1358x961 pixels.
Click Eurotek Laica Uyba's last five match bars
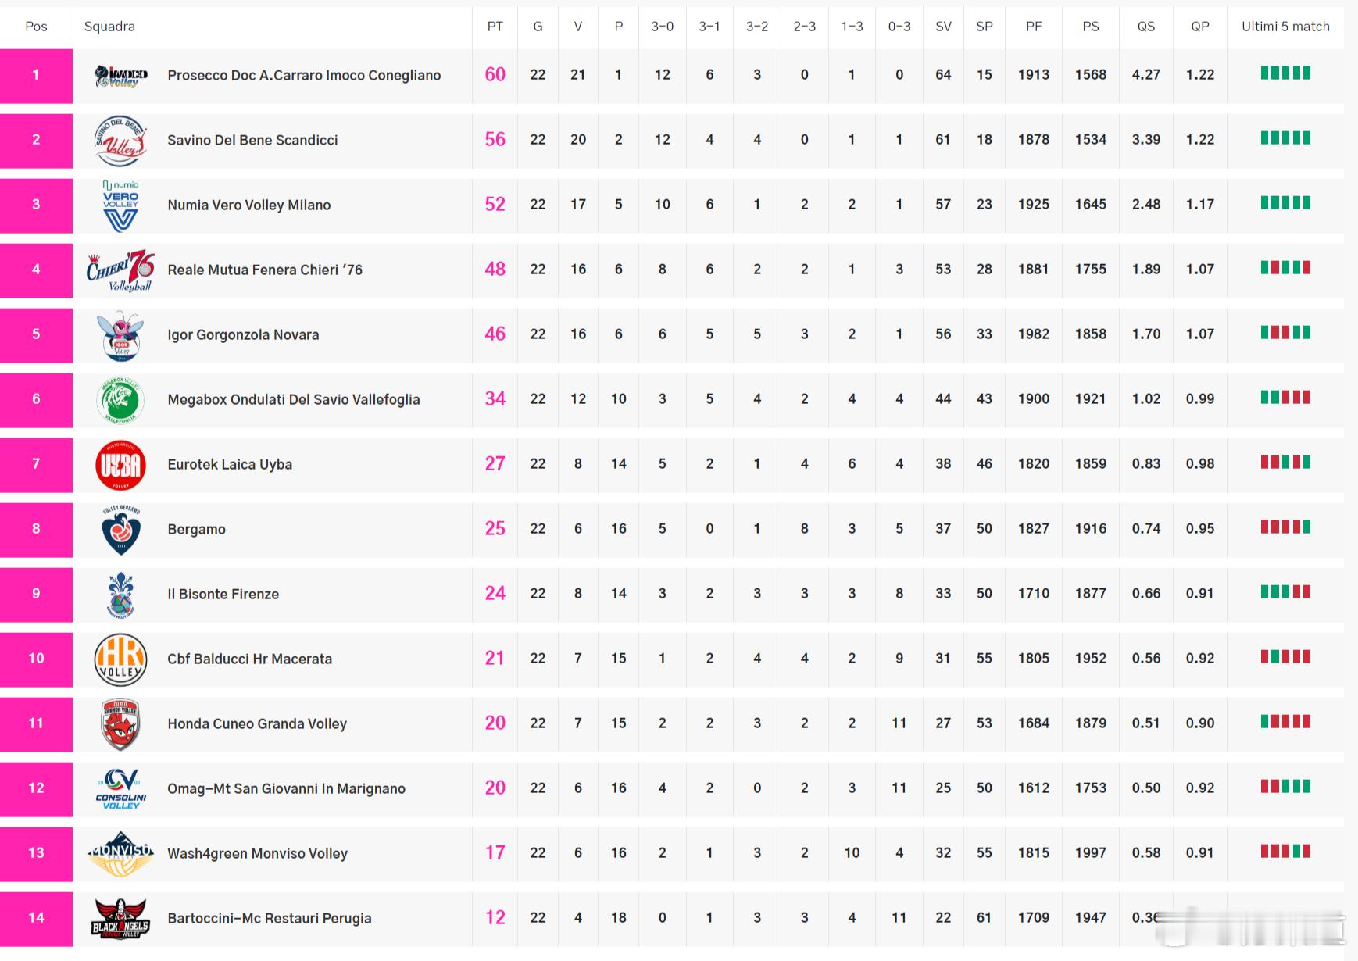[x=1285, y=463]
